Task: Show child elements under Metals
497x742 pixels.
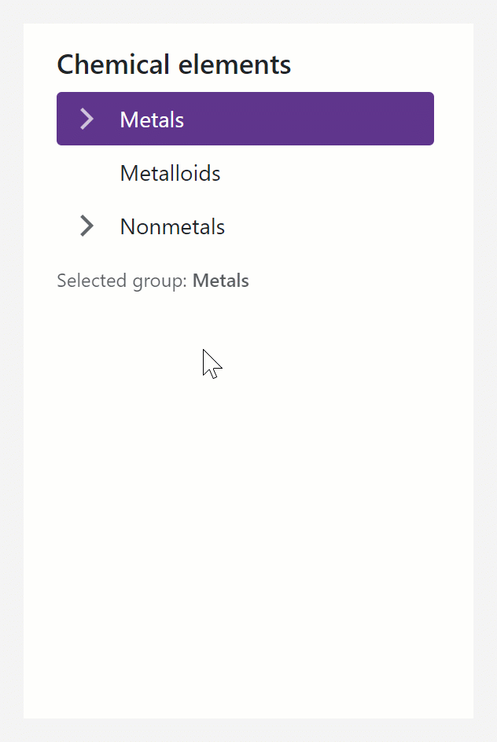Action: coord(87,119)
